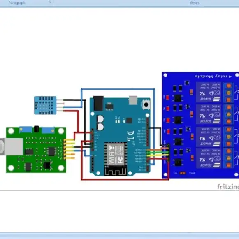The width and height of the screenshot is (239, 239).
Task: Select the blue DHT11 sensor in diagram
Action: point(45,105)
